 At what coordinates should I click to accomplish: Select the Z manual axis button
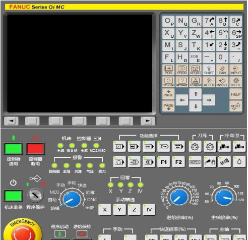pos(134,210)
